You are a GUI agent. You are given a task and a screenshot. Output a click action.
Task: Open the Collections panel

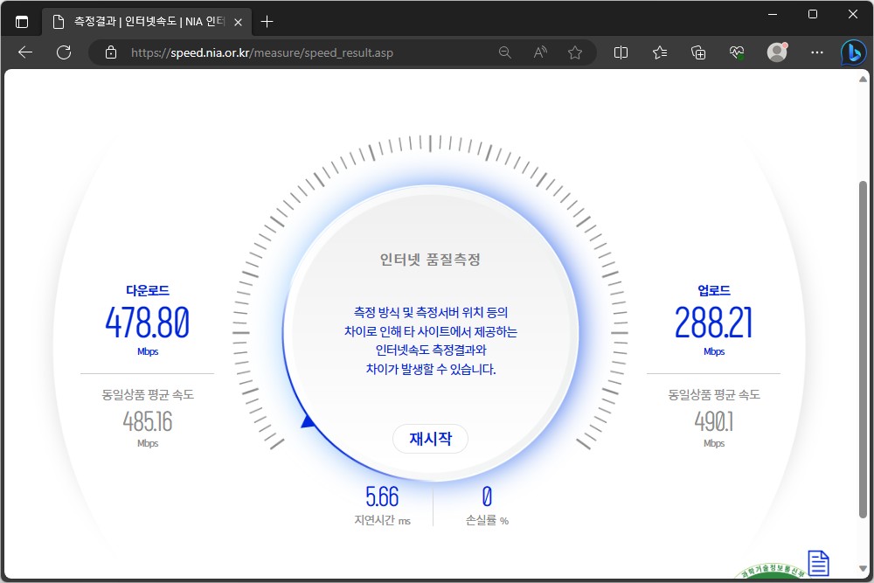pos(698,53)
